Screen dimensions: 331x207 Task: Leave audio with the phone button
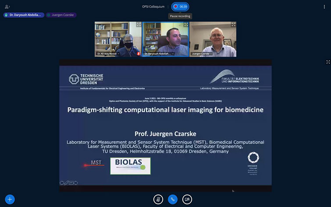tap(173, 199)
